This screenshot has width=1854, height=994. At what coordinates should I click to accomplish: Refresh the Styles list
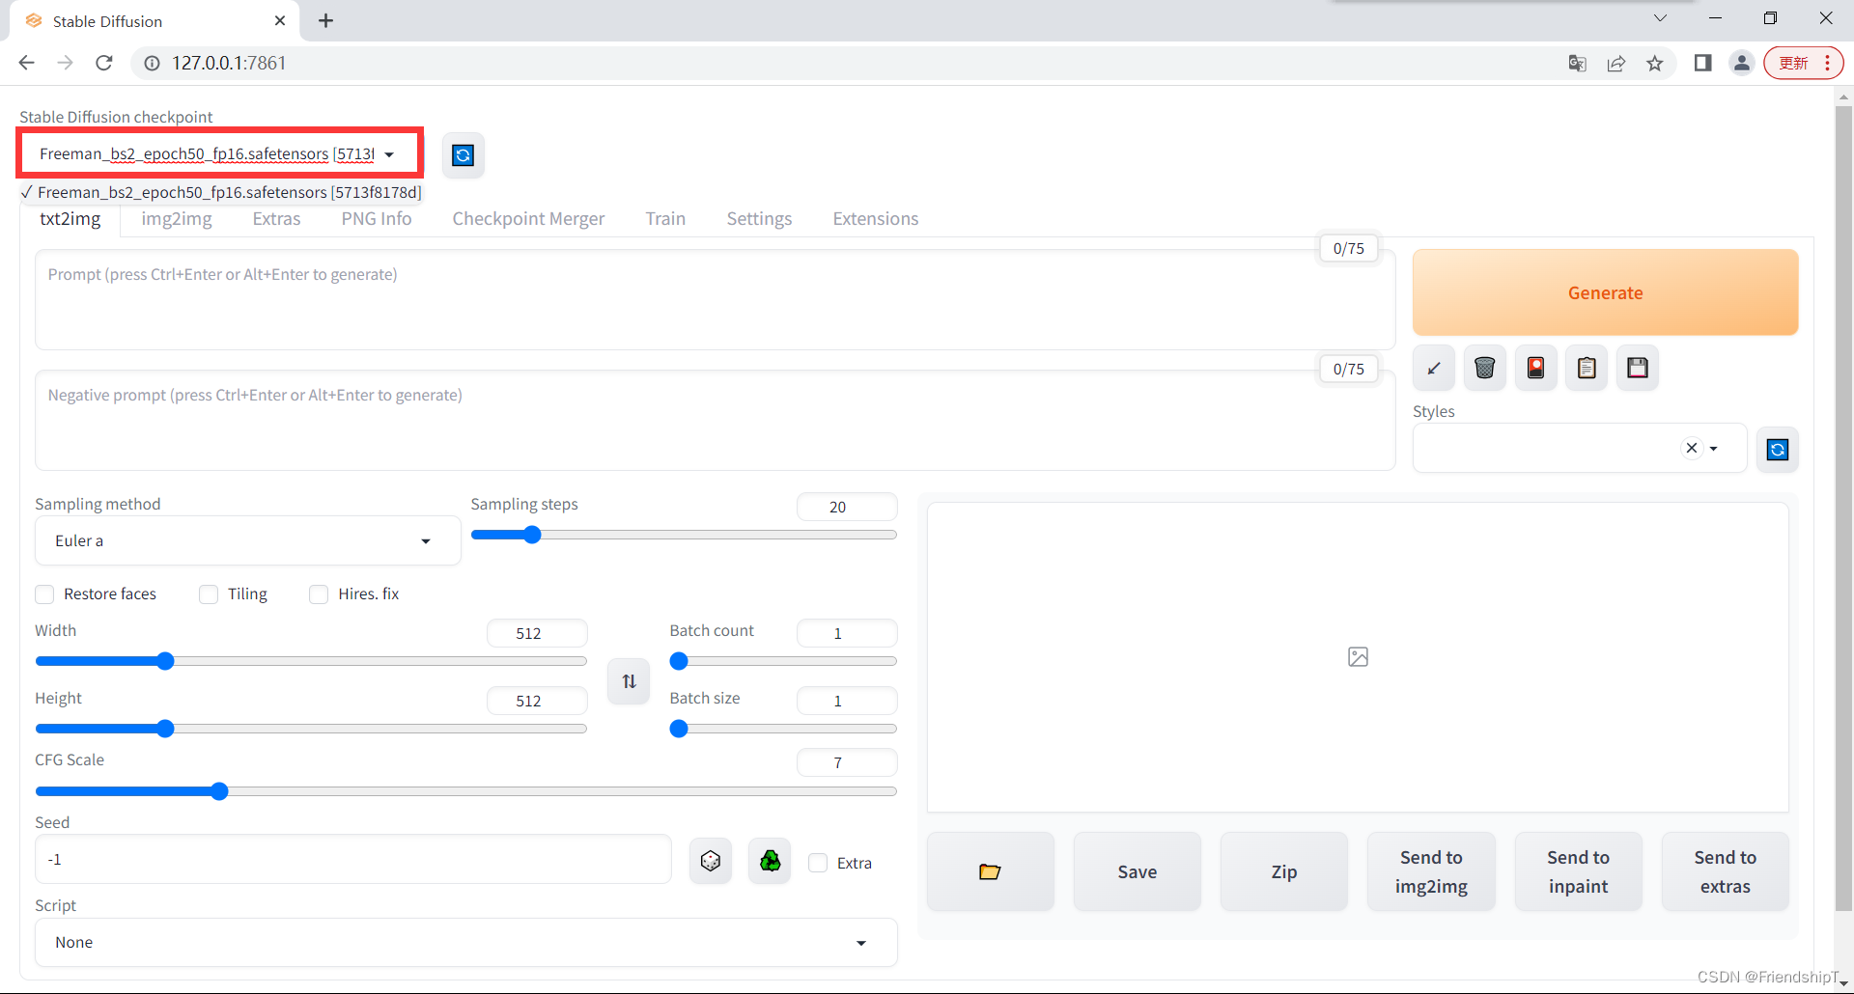[1778, 449]
